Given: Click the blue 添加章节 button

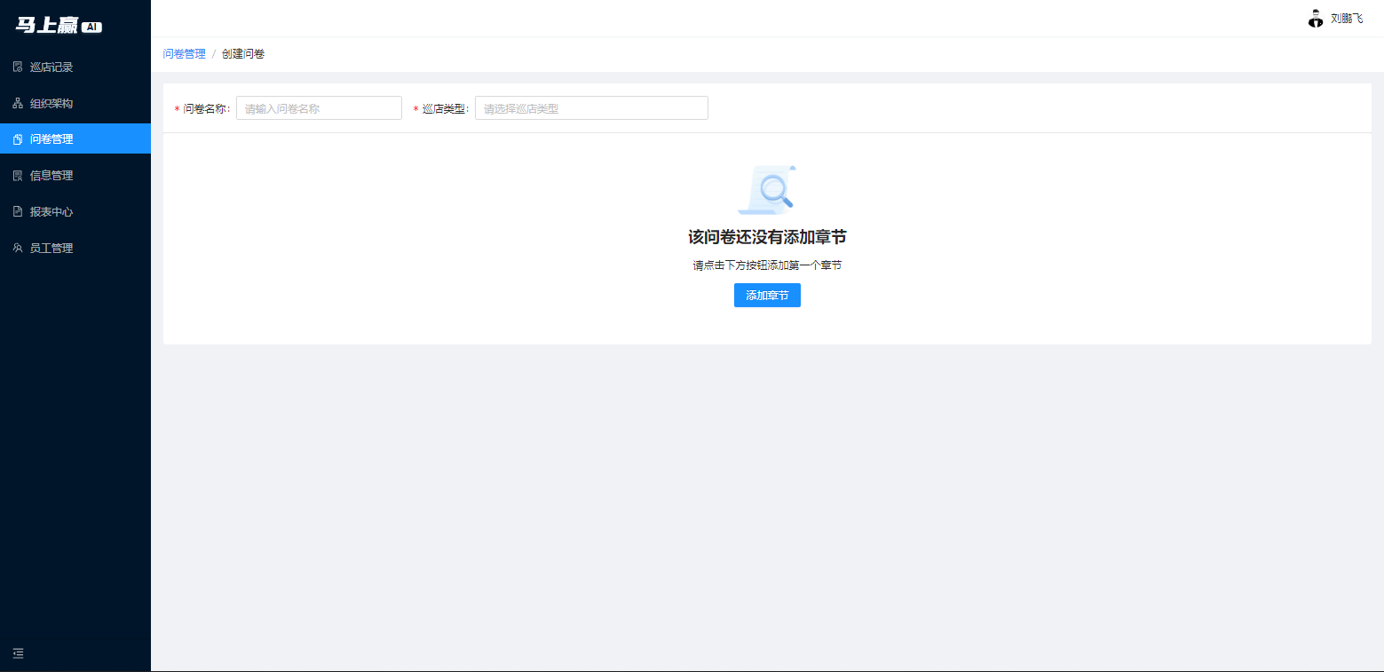Looking at the screenshot, I should (x=766, y=295).
